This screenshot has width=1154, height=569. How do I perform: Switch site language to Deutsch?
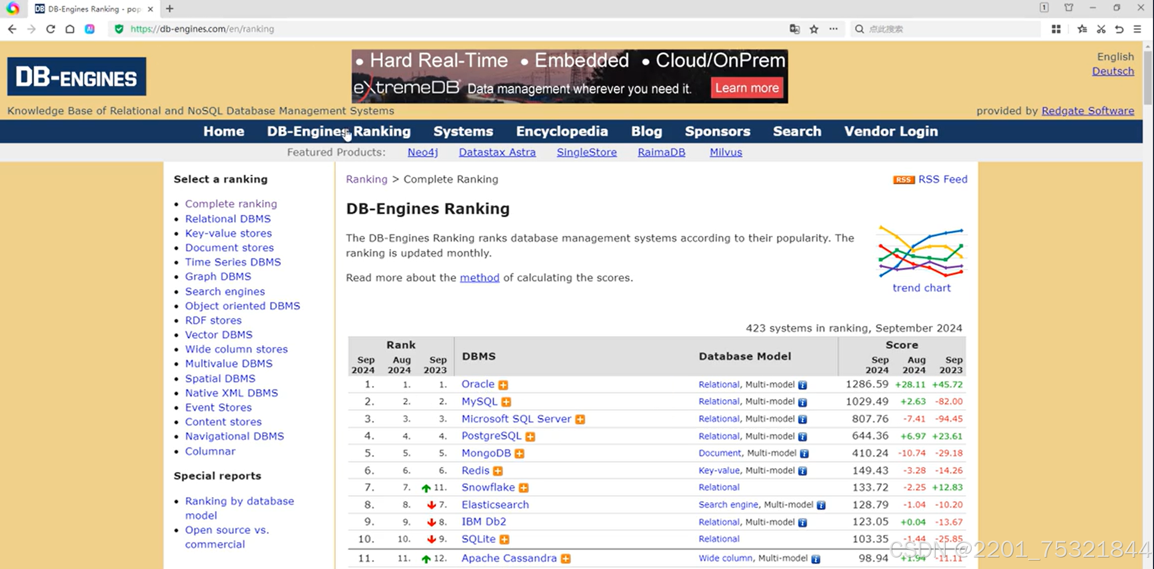(1113, 71)
